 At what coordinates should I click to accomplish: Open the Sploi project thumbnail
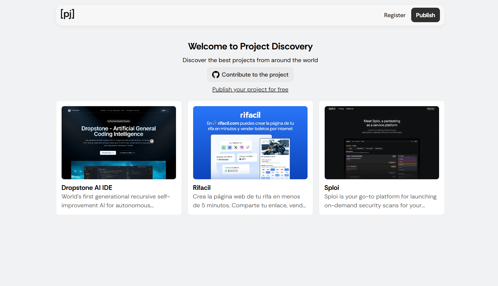point(382,143)
